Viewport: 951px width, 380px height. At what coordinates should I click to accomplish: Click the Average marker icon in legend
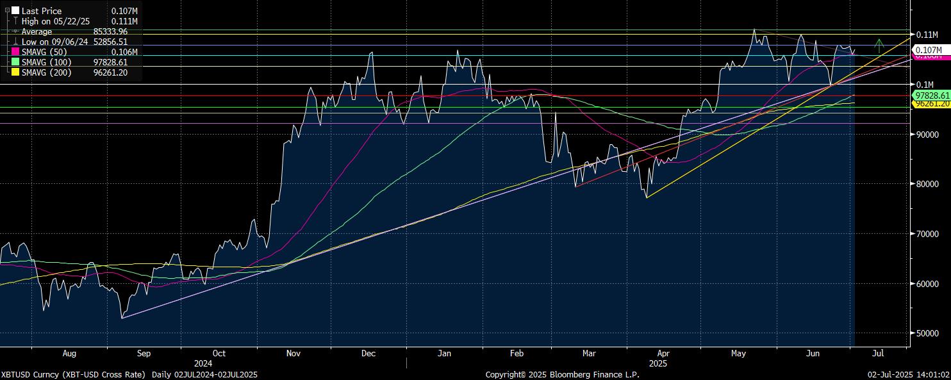click(x=15, y=31)
